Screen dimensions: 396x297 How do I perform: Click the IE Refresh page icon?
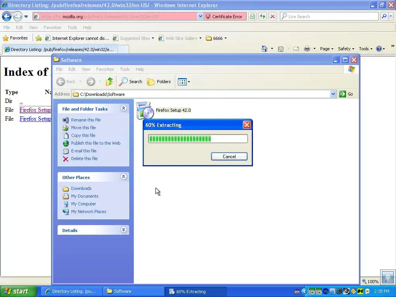[x=263, y=17]
